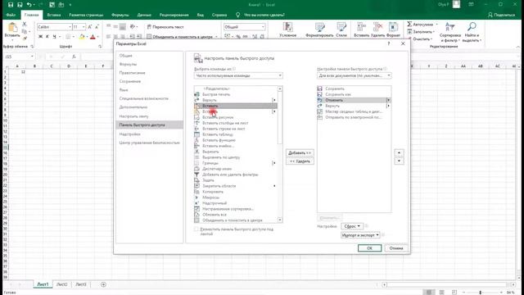Toggle bold Ж formatting in the ribbon
Image resolution: width=524 pixels, height=295 pixels.
40,36
